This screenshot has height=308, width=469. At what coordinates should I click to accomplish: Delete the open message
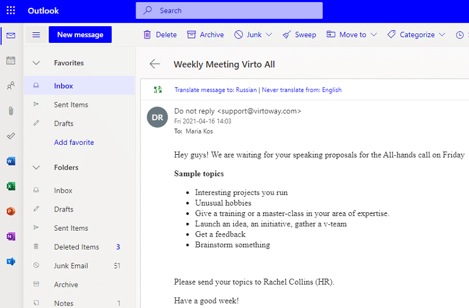point(160,35)
